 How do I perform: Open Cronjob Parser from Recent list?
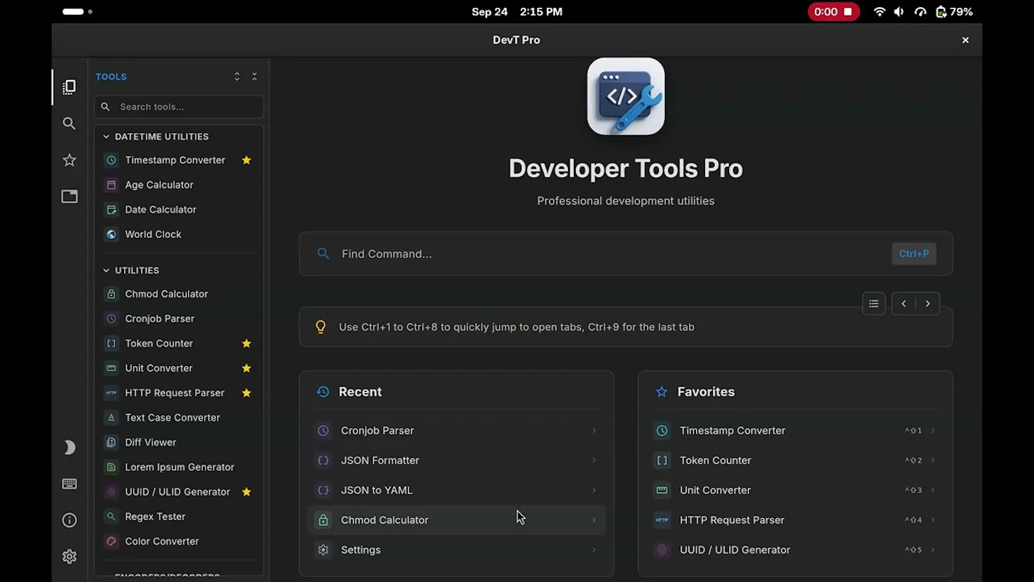pos(456,431)
